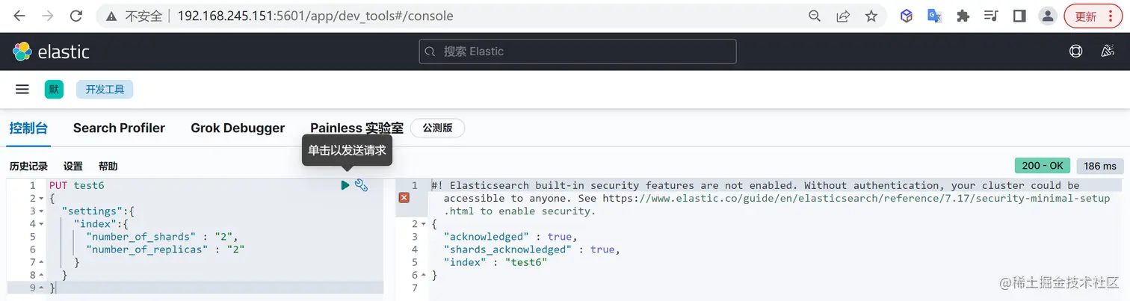
Task: Click the red warning icon in response gutter
Action: coord(404,198)
